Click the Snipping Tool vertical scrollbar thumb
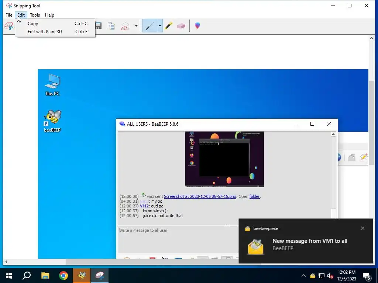The height and width of the screenshot is (283, 378). 371,123
